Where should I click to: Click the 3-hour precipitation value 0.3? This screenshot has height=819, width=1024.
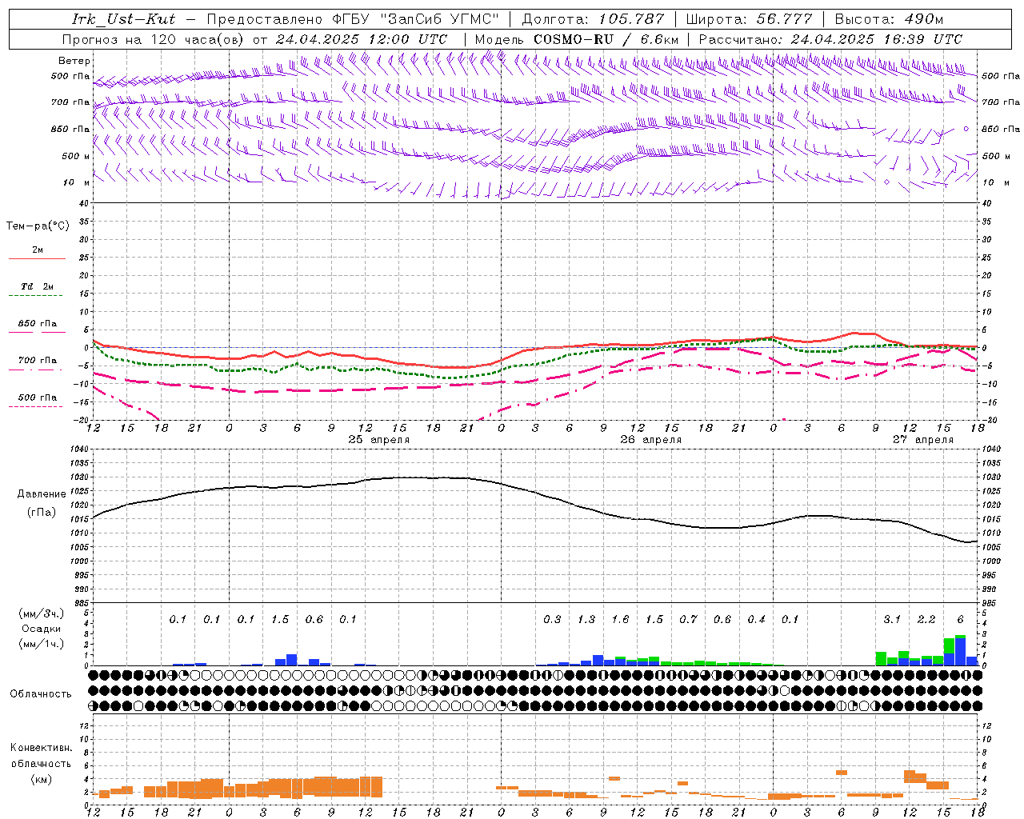pos(552,619)
